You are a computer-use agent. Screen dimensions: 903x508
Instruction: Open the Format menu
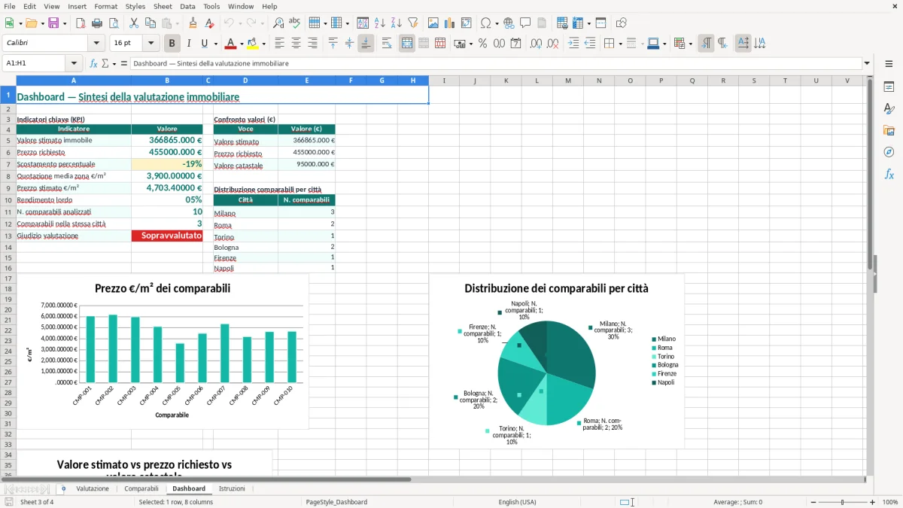coord(105,6)
